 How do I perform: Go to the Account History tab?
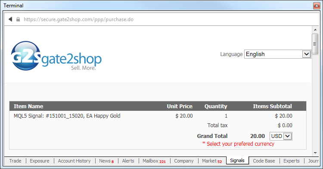click(74, 161)
